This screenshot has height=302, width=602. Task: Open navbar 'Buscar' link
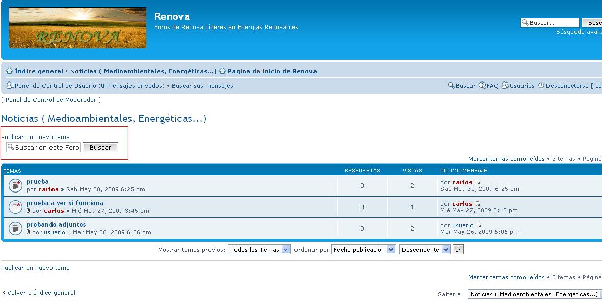pyautogui.click(x=465, y=86)
